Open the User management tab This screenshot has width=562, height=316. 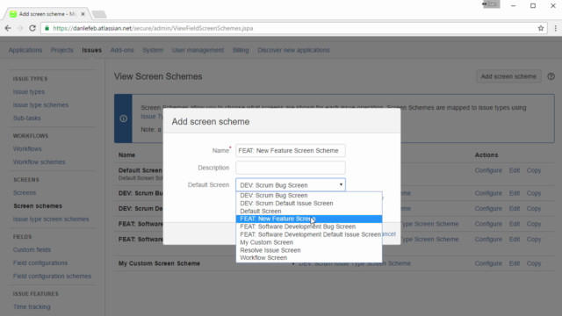point(198,50)
